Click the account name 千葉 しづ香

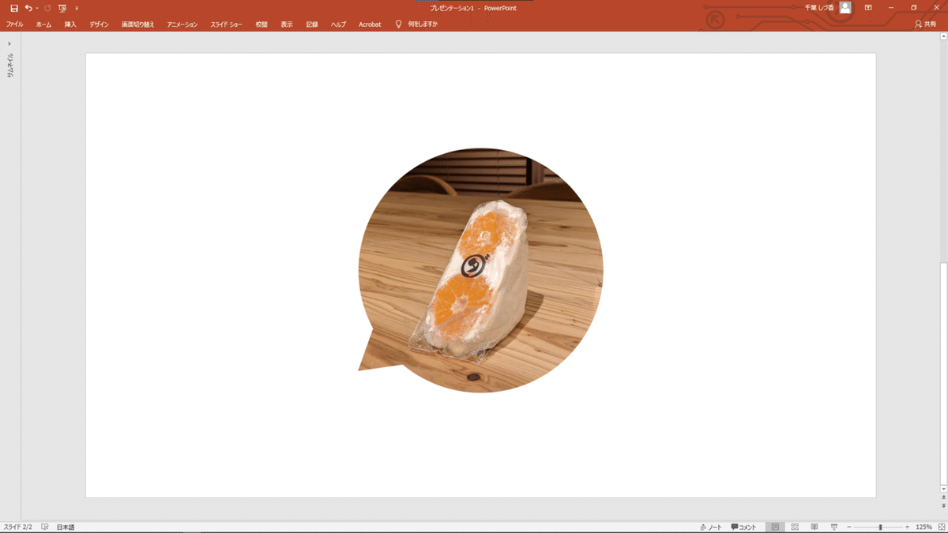click(820, 8)
